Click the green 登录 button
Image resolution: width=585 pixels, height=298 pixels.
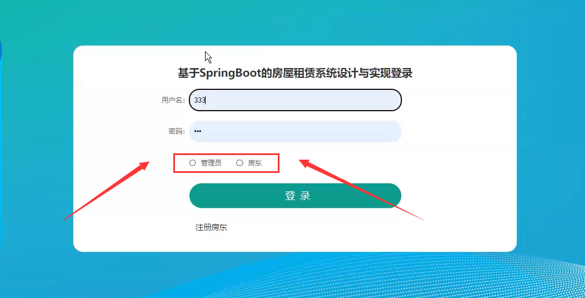[295, 195]
